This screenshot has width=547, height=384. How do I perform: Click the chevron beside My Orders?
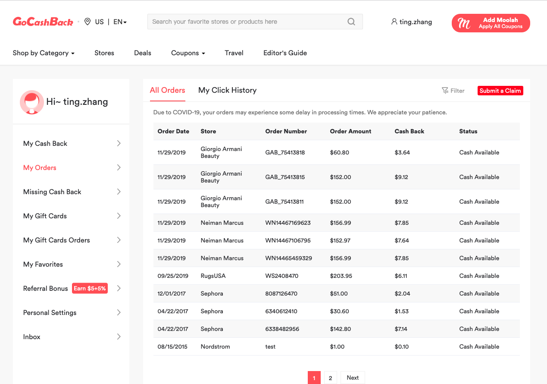coord(119,167)
